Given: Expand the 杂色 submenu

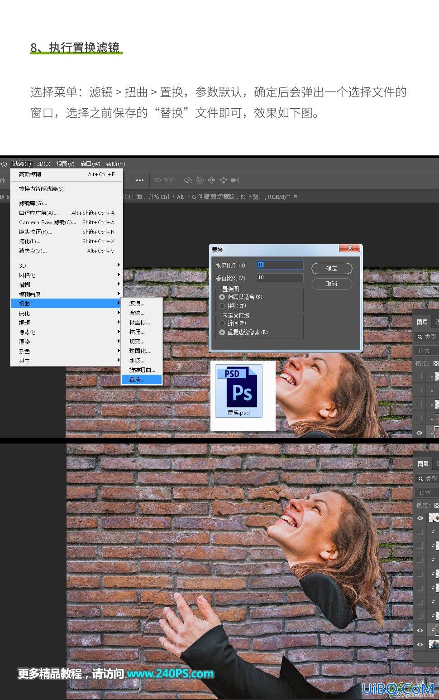Looking at the screenshot, I should coord(66,351).
